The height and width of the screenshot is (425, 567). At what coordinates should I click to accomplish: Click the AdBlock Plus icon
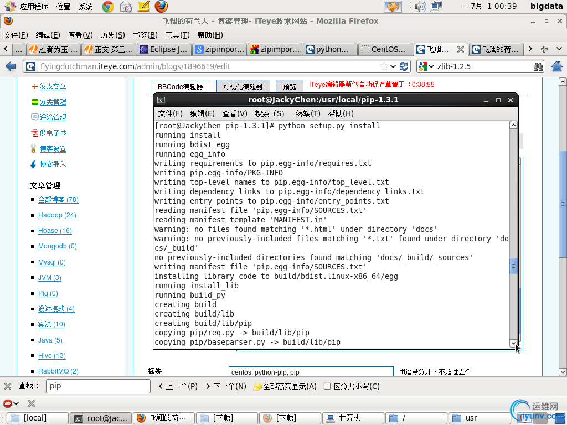coord(8,403)
